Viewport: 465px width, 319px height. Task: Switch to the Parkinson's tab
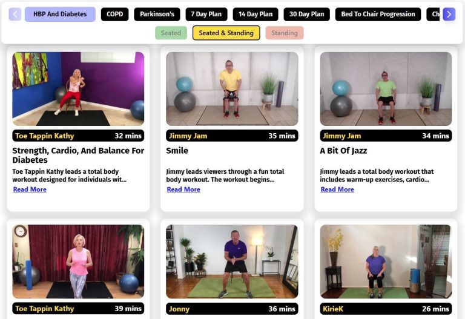(157, 15)
